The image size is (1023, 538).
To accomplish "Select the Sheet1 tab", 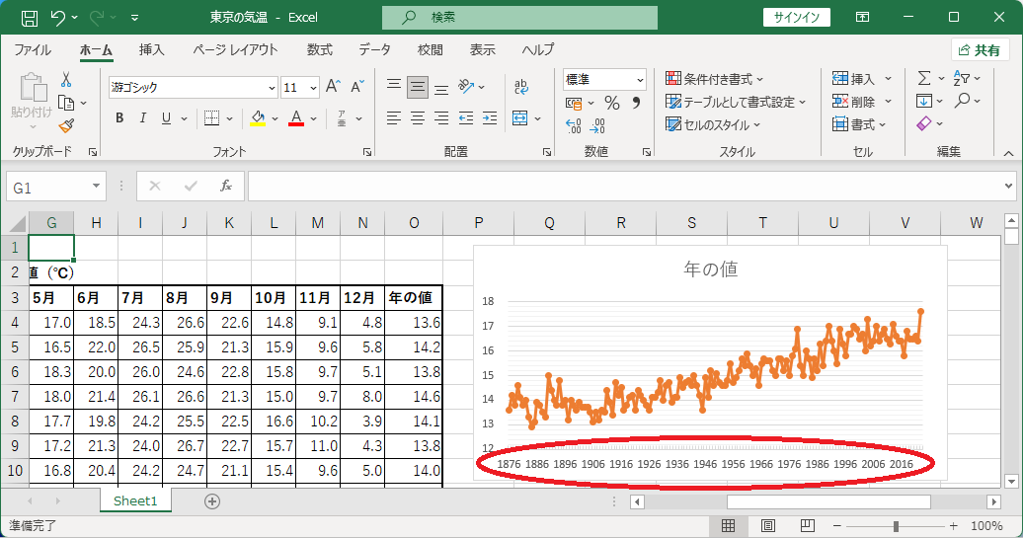I will click(135, 500).
